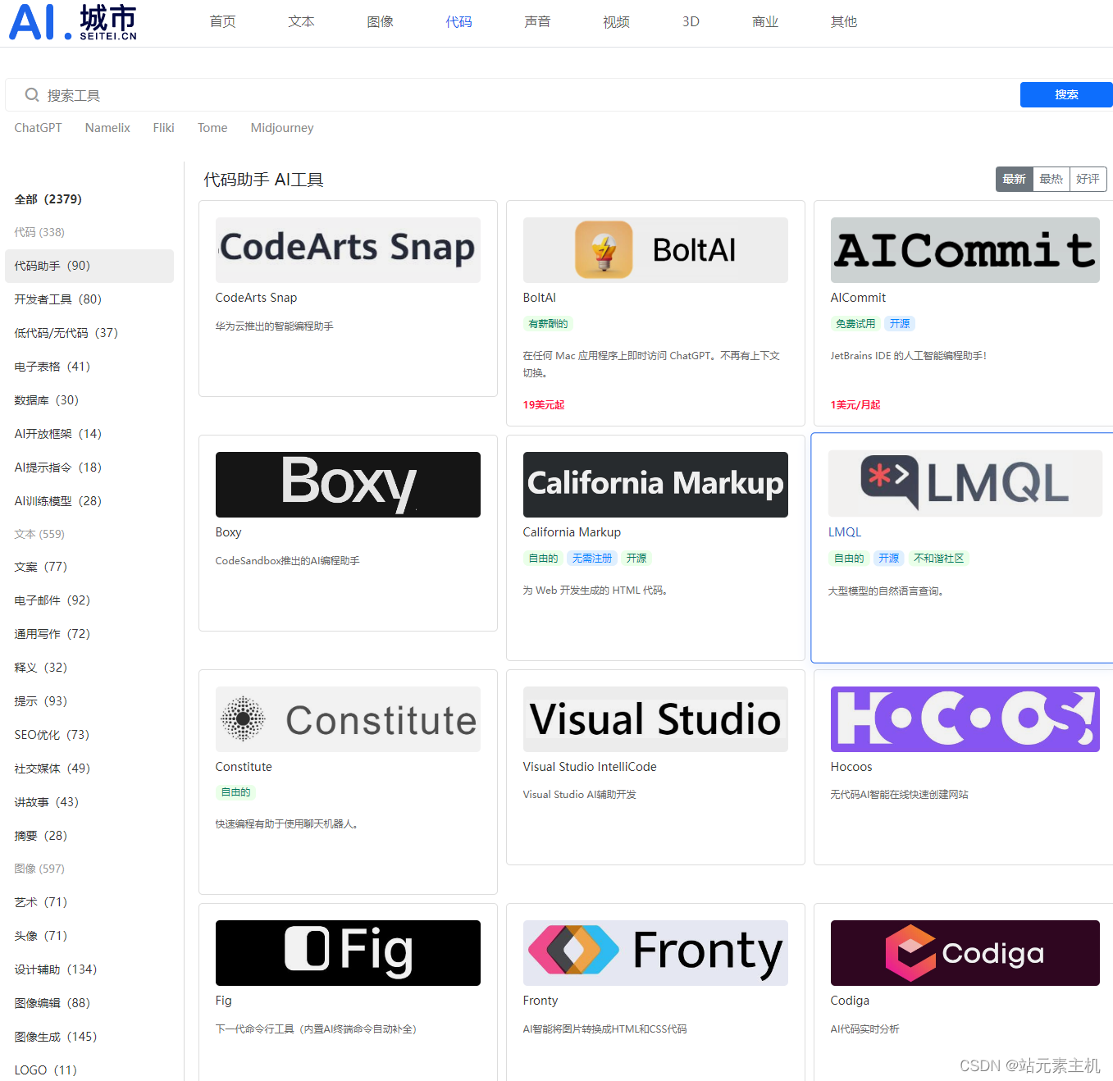Select the 数据库 (30) category
The width and height of the screenshot is (1113, 1081).
(x=46, y=400)
